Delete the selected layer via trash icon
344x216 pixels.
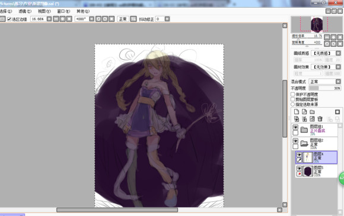click(320, 119)
